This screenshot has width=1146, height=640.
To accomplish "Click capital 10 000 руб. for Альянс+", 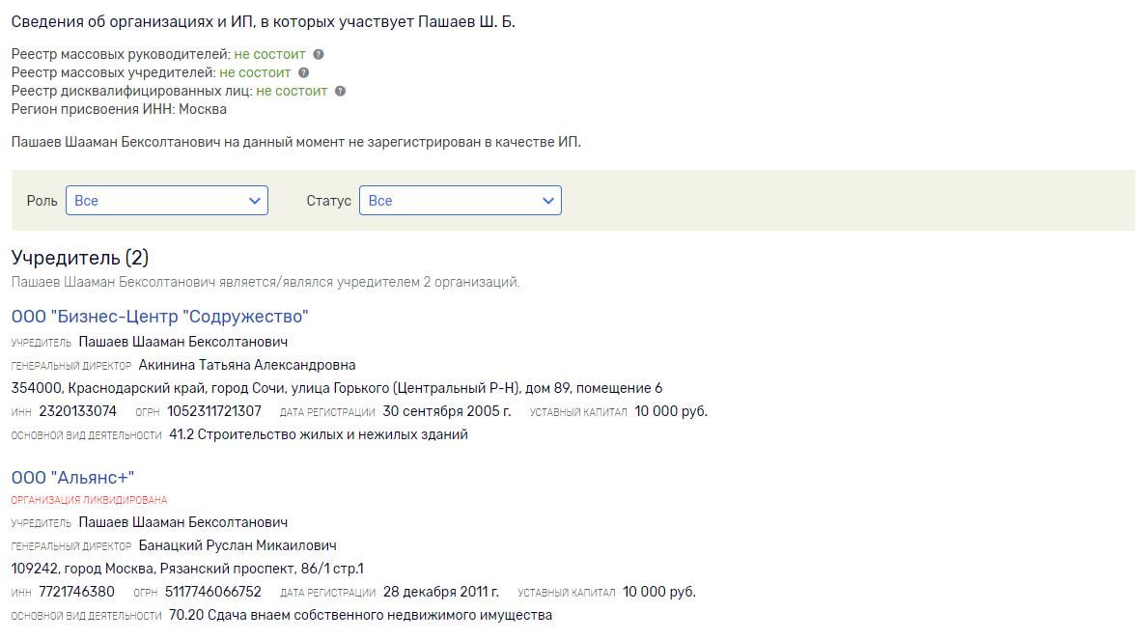I will click(659, 591).
